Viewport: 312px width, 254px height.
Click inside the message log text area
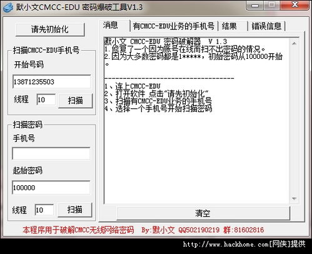pos(197,121)
